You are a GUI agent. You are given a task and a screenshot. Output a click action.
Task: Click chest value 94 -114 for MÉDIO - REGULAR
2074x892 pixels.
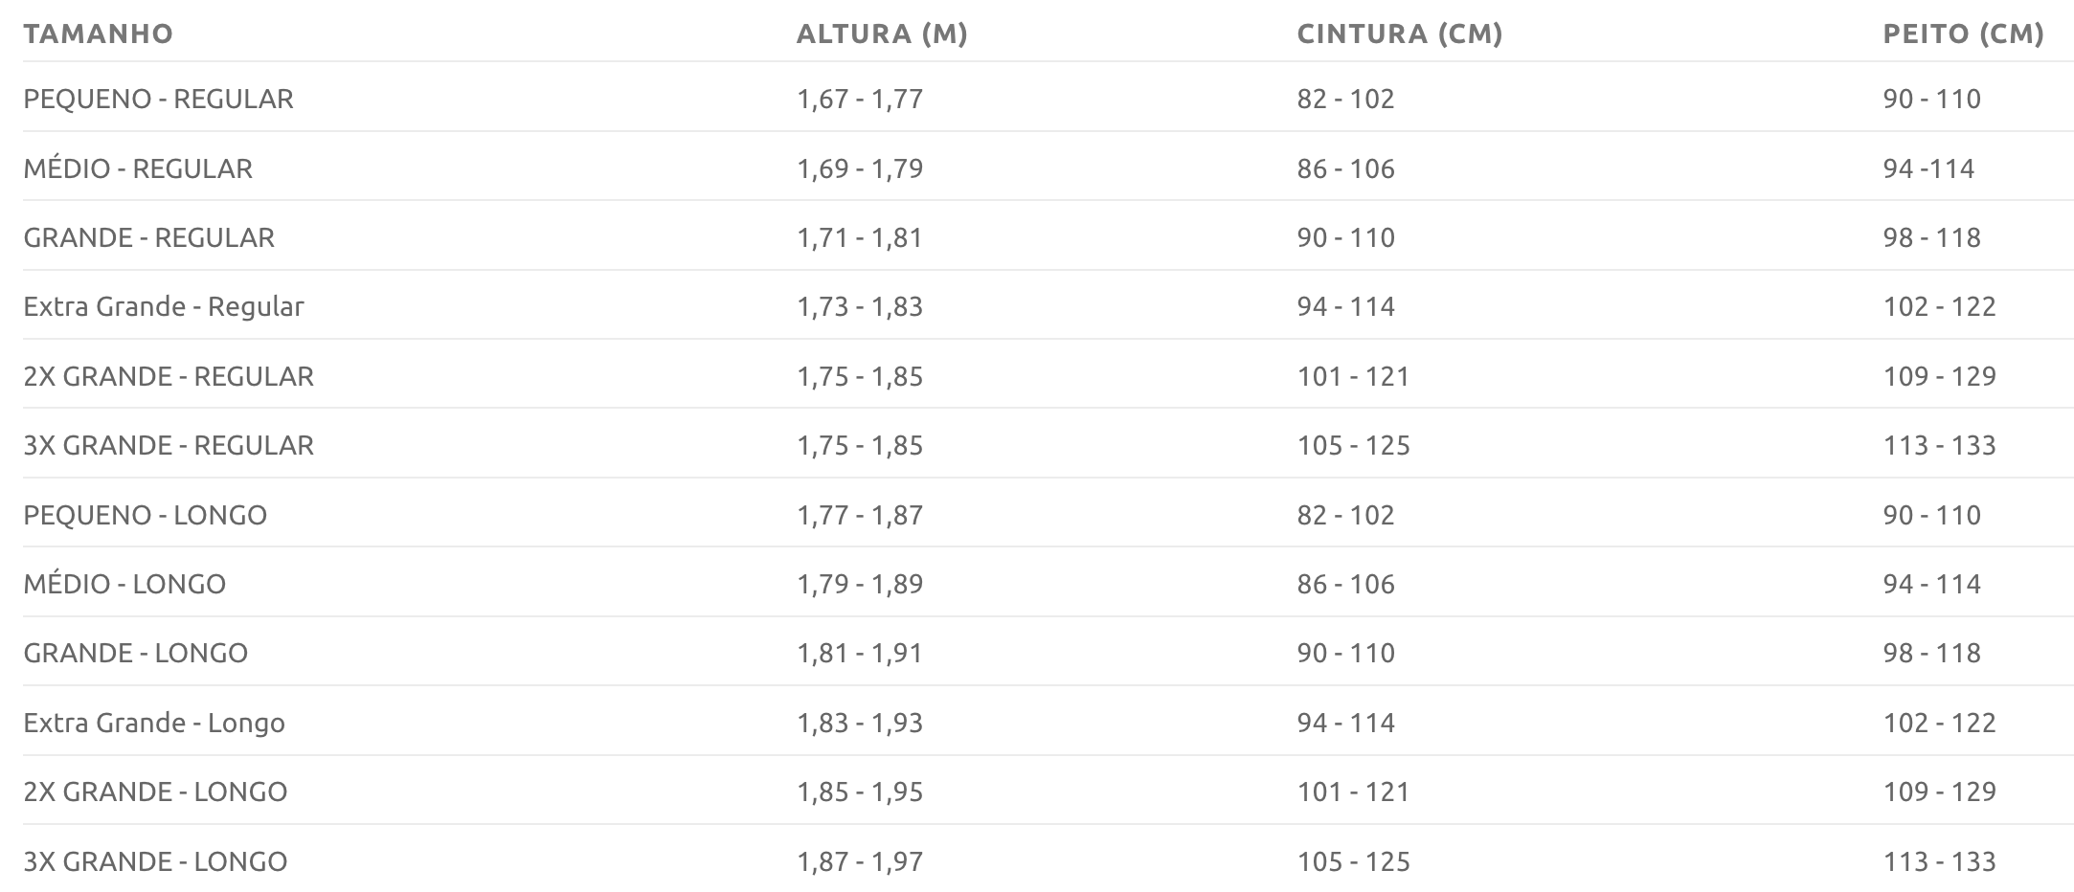coord(1928,168)
